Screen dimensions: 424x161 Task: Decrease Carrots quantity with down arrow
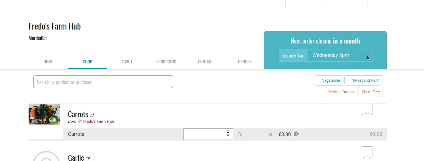pyautogui.click(x=228, y=136)
